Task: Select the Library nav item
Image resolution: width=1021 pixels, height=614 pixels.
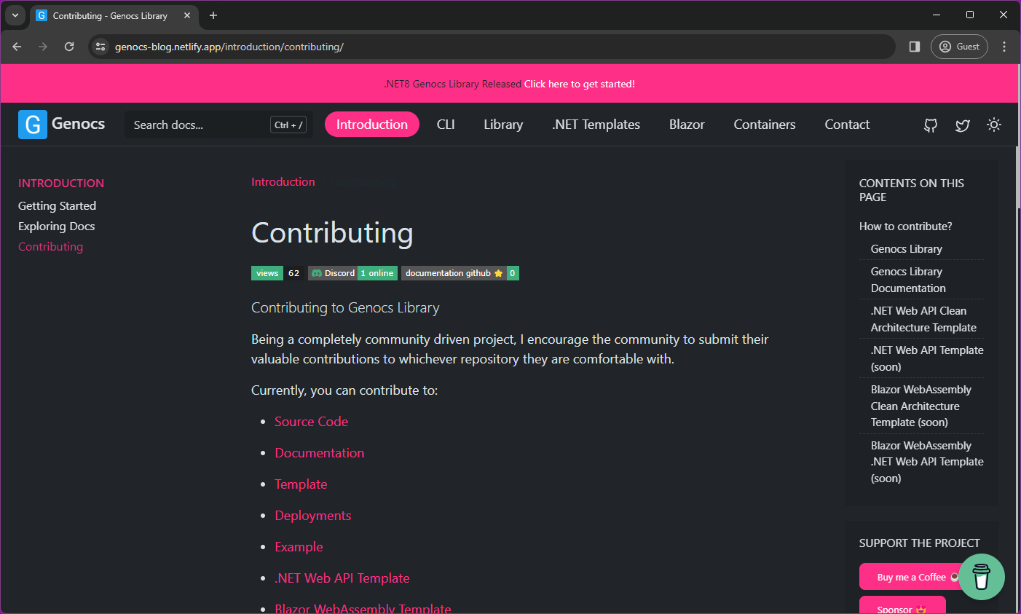Action: pos(503,125)
